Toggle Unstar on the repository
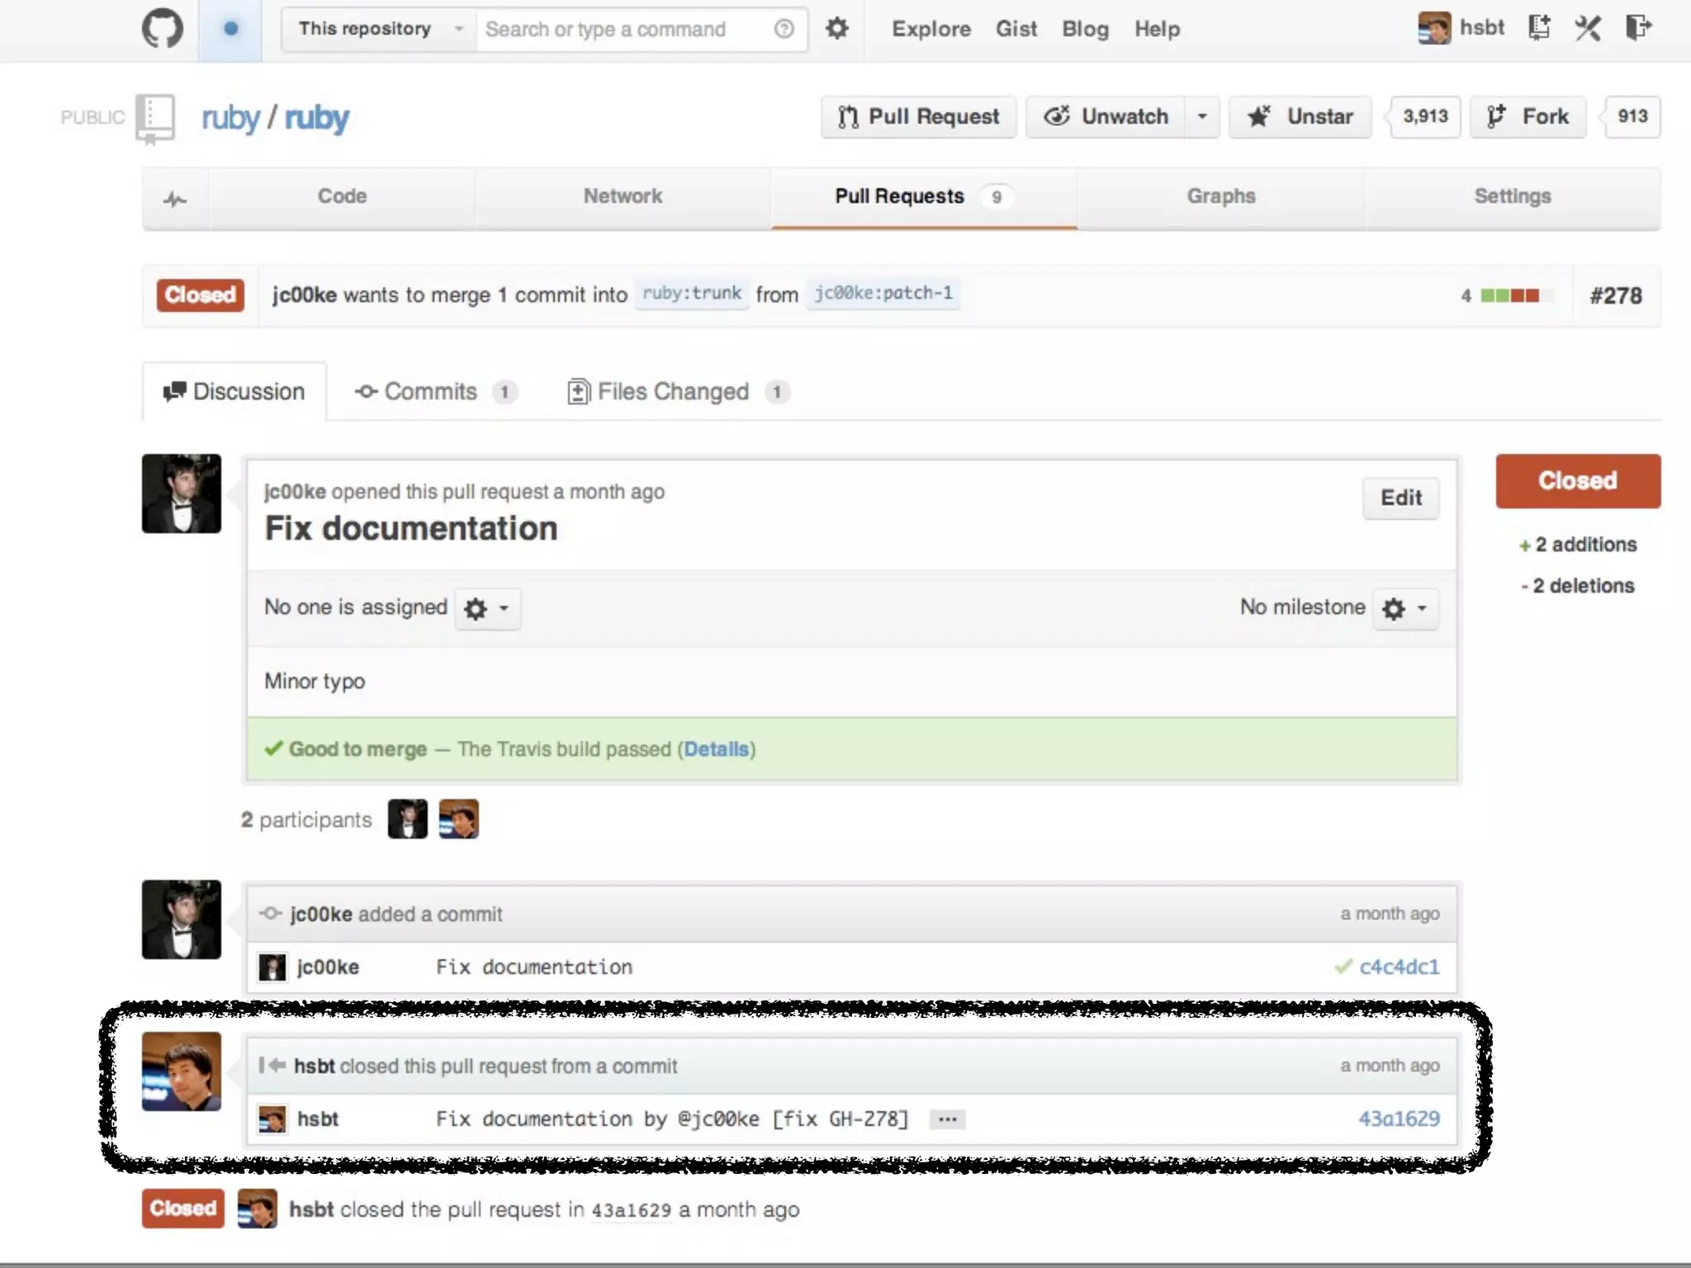The image size is (1691, 1268). click(1300, 116)
